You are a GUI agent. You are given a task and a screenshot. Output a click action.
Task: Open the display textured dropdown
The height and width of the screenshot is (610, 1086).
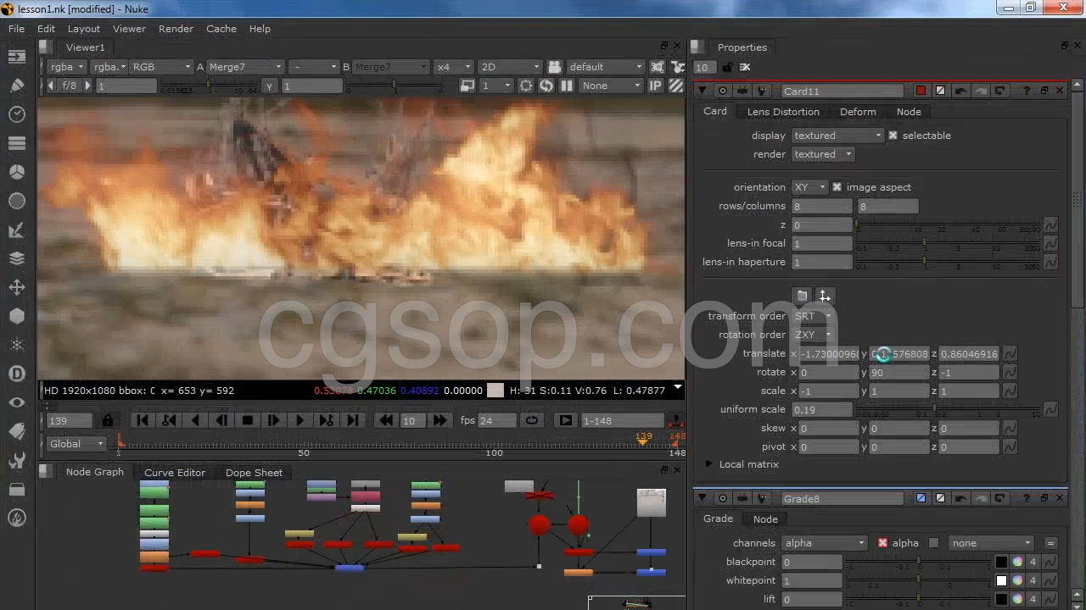(838, 136)
